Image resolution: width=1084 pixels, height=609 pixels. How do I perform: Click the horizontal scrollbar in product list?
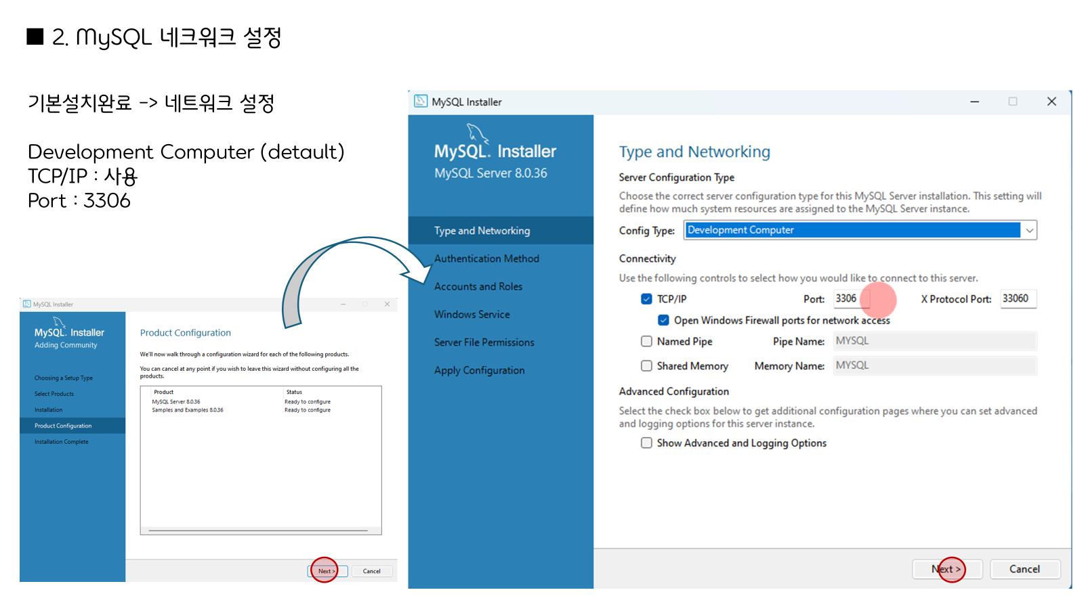258,531
